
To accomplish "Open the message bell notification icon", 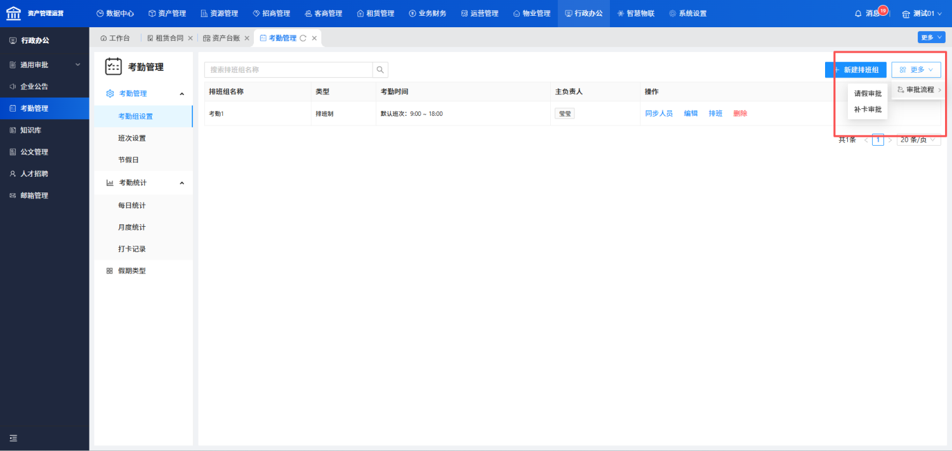I will click(x=859, y=13).
